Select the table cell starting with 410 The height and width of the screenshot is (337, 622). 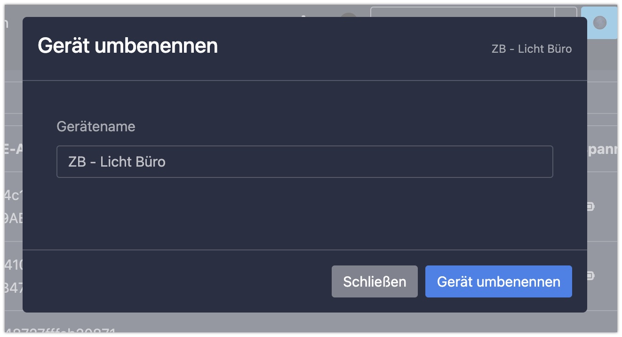pyautogui.click(x=14, y=276)
